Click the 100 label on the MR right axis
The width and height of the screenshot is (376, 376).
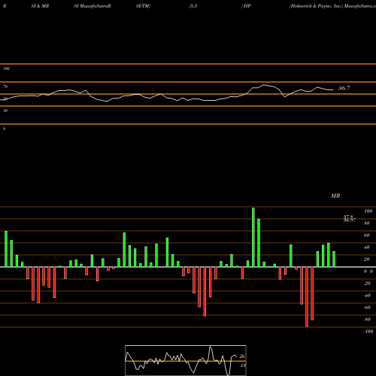tap(368, 211)
